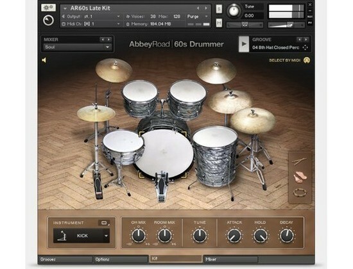Select previous instrument preset arrow

click(x=198, y=8)
